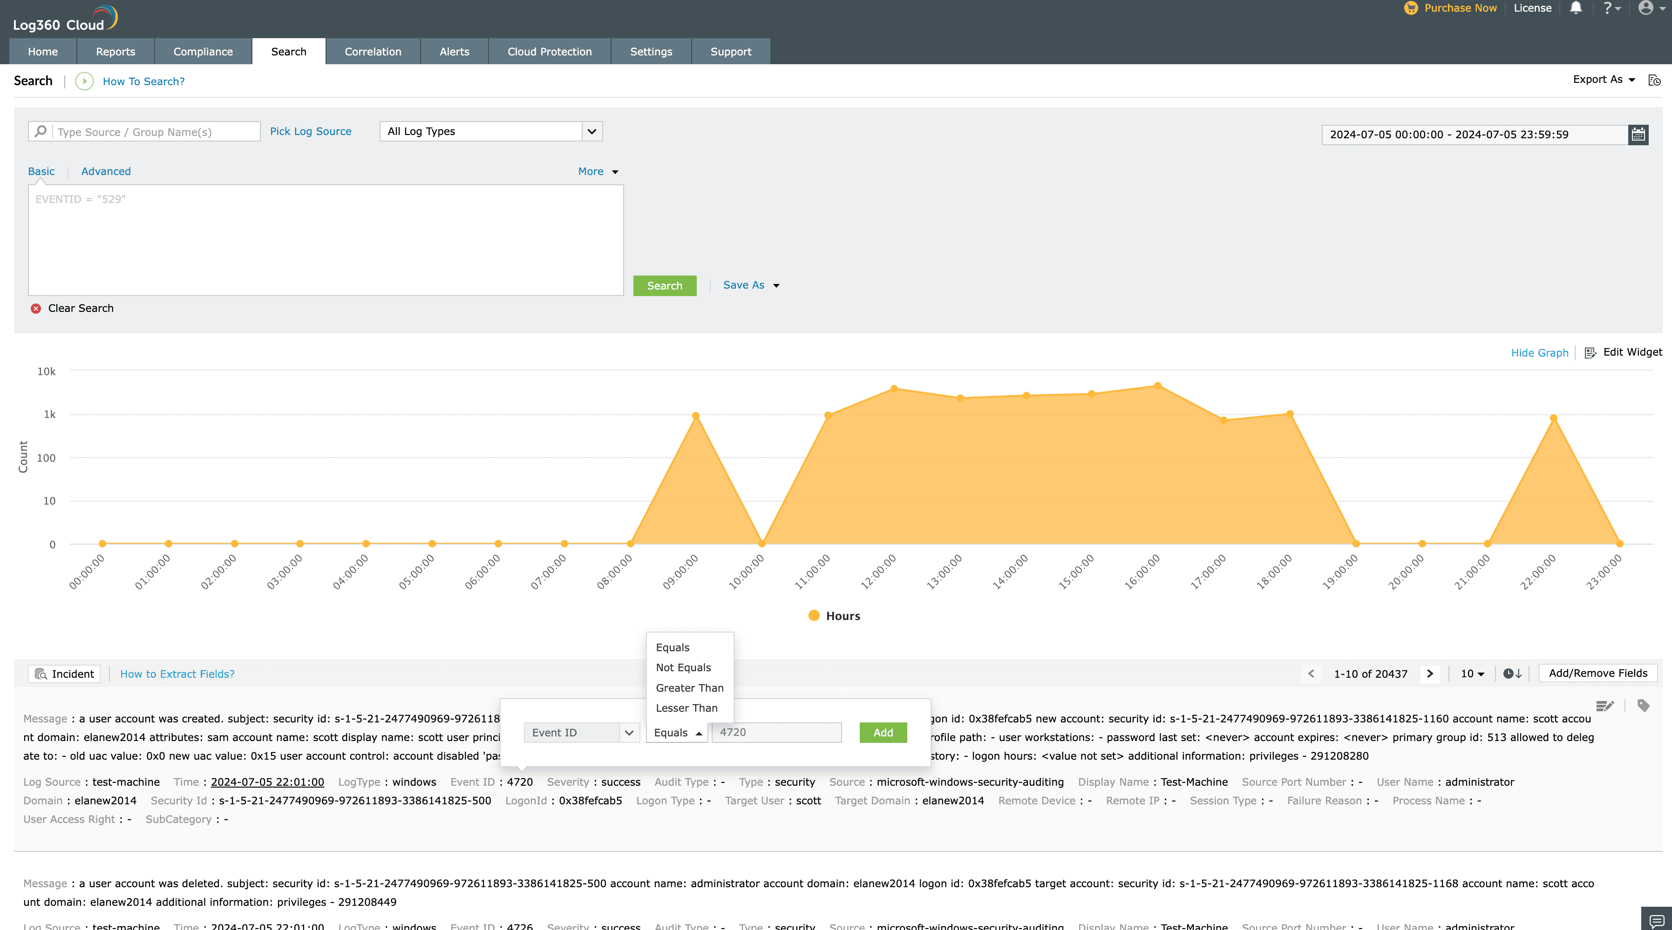Select Not Equals from operator list

click(683, 667)
